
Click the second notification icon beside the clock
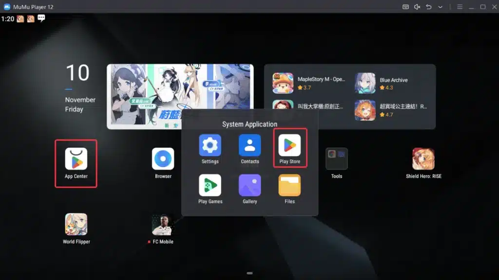pos(31,19)
